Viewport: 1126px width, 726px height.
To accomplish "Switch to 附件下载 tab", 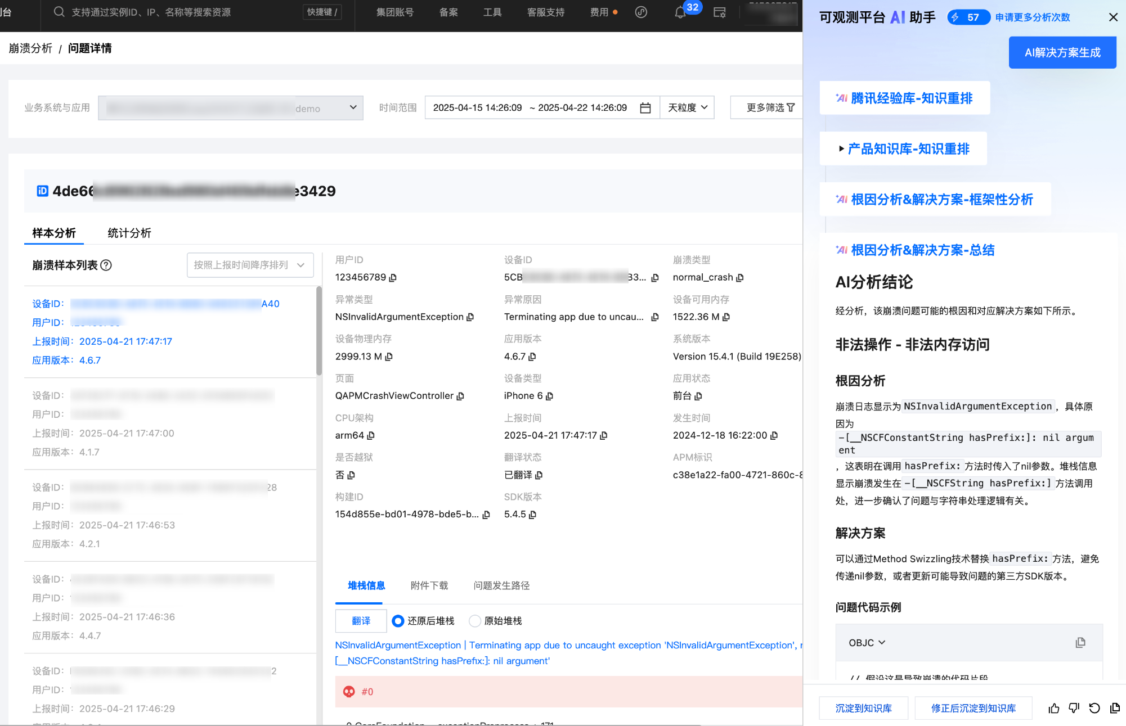I will tap(429, 586).
